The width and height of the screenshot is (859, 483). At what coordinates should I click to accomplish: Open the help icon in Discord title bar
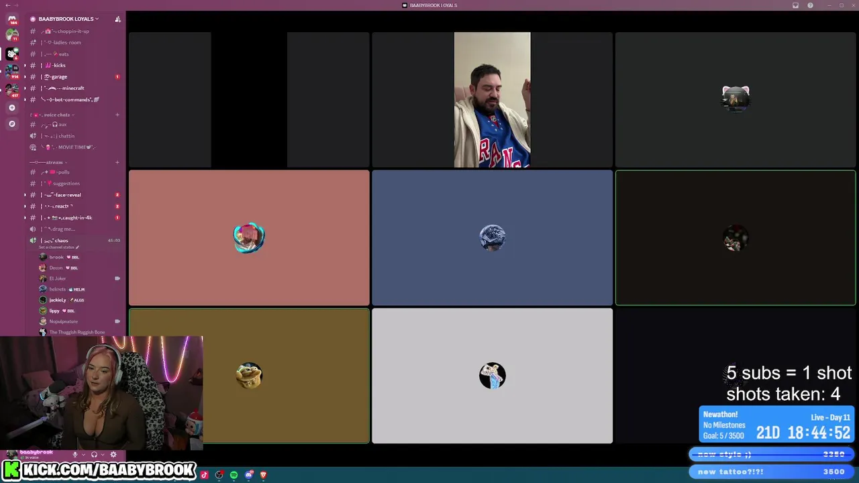click(x=810, y=5)
